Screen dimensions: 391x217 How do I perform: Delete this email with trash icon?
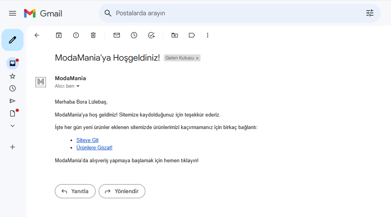tap(93, 35)
